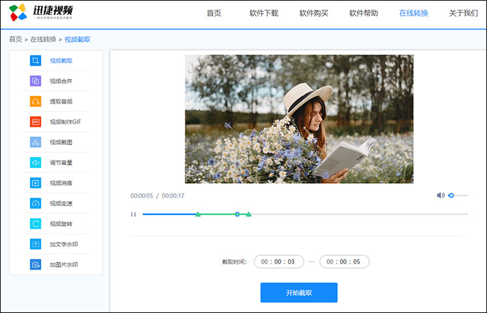This screenshot has height=313, width=487.
Task: Select 视频变速 text in sidebar
Action: [61, 203]
